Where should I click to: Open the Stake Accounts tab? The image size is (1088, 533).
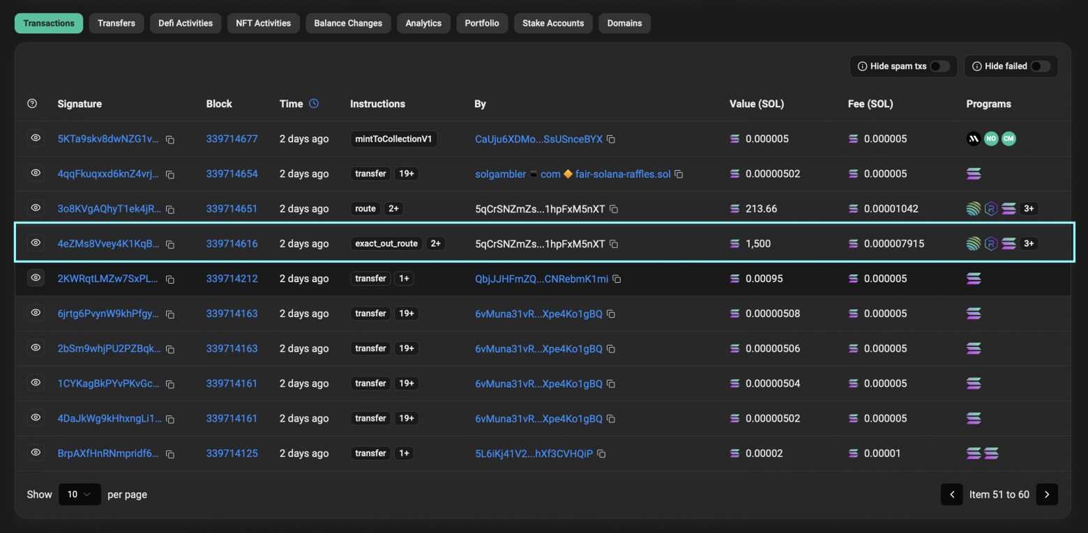(x=553, y=23)
